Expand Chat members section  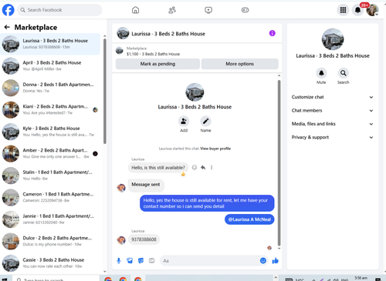(332, 110)
